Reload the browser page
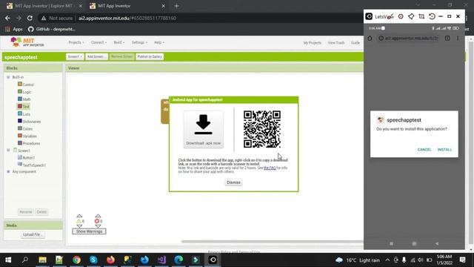The width and height of the screenshot is (474, 267). [30, 18]
